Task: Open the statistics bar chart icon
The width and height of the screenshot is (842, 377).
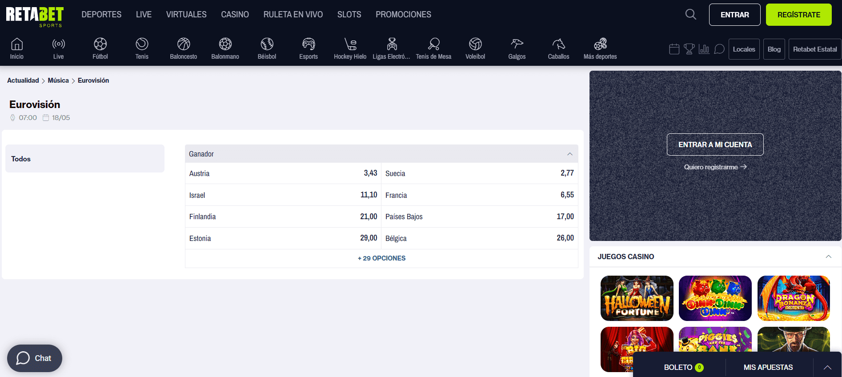Action: 704,49
